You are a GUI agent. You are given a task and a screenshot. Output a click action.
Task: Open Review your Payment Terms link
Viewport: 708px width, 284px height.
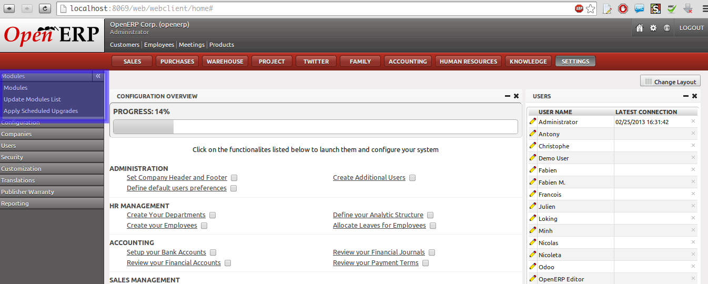click(376, 263)
